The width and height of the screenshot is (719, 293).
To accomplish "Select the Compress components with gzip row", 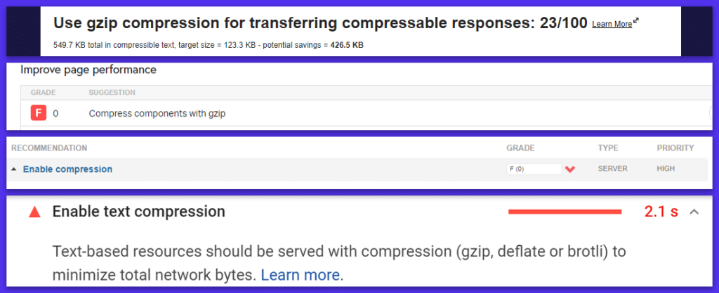I will coord(157,113).
